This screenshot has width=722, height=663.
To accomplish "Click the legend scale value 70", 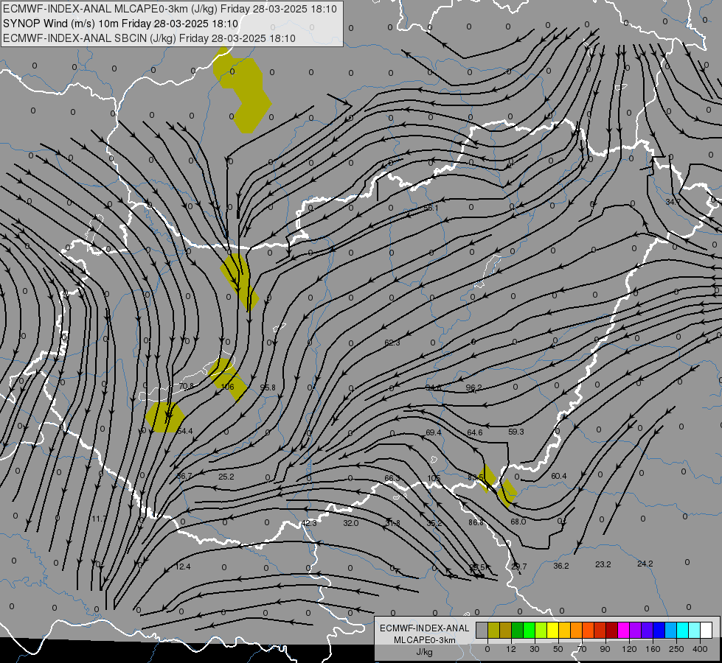I will click(582, 649).
